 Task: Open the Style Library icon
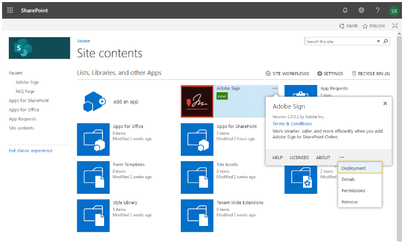[93, 216]
